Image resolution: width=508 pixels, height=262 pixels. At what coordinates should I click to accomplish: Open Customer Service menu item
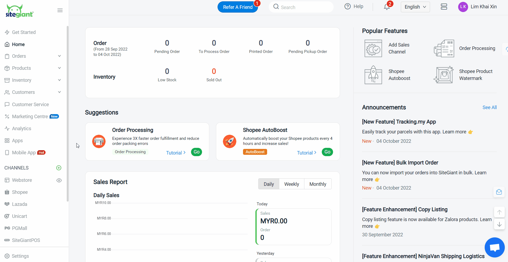point(30,105)
